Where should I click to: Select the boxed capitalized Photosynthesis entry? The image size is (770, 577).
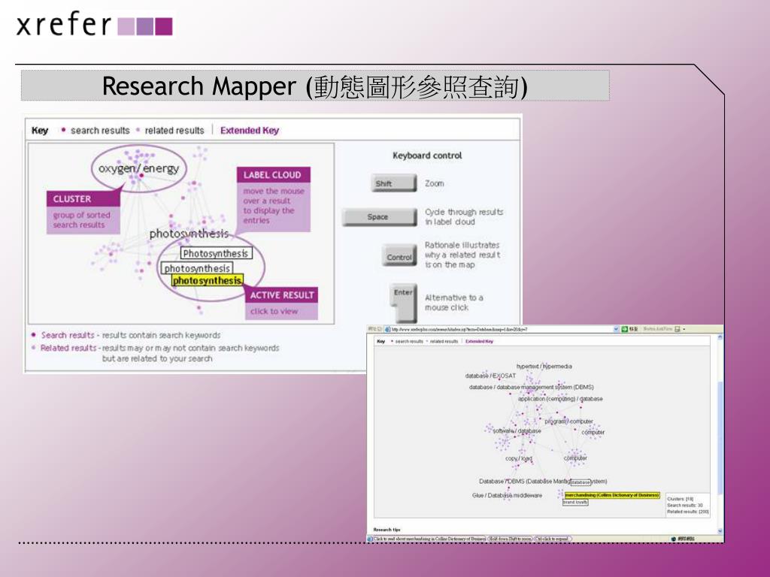(216, 253)
